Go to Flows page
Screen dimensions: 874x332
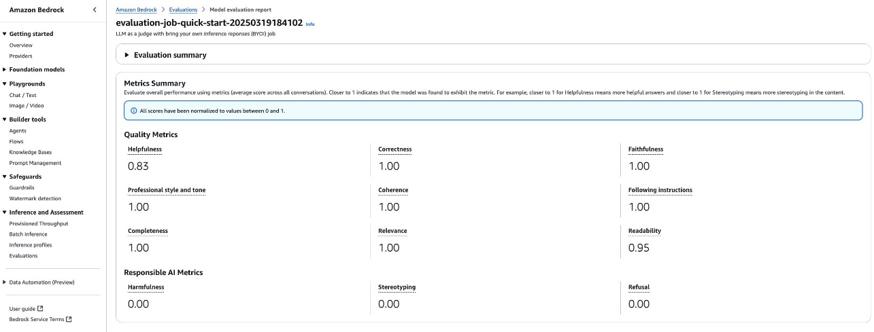point(16,141)
